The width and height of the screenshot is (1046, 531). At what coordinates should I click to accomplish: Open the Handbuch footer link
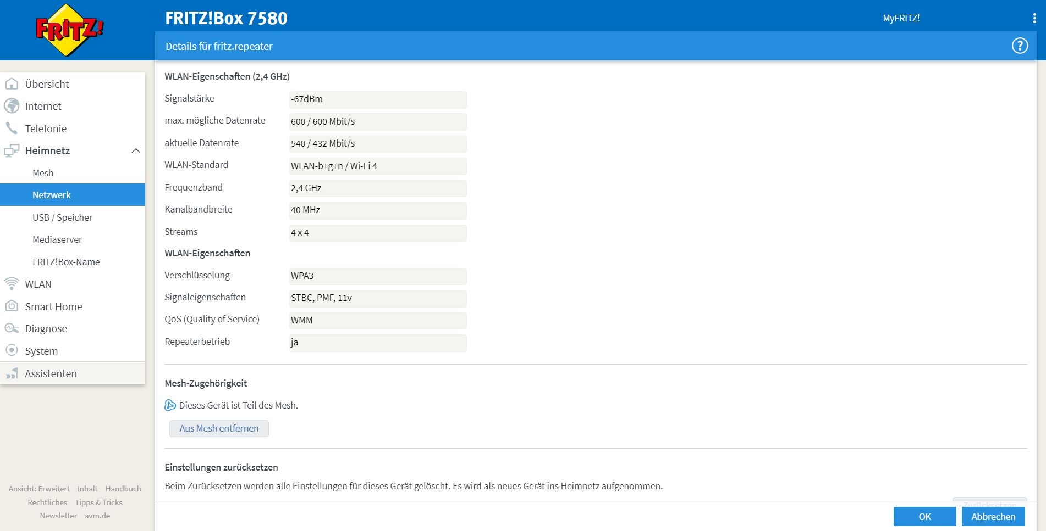point(123,489)
